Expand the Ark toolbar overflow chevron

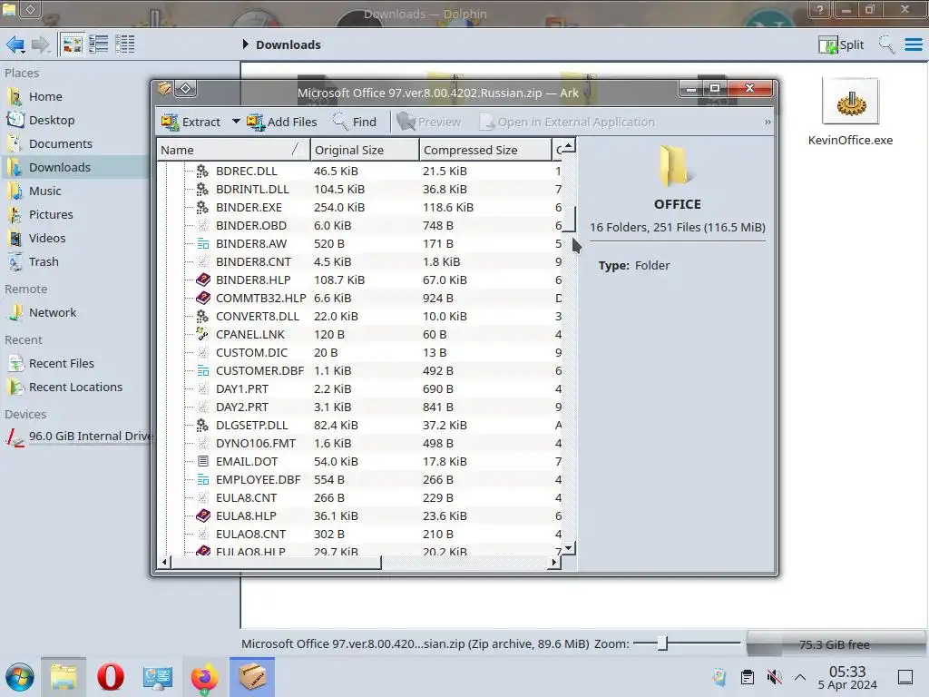tap(768, 122)
